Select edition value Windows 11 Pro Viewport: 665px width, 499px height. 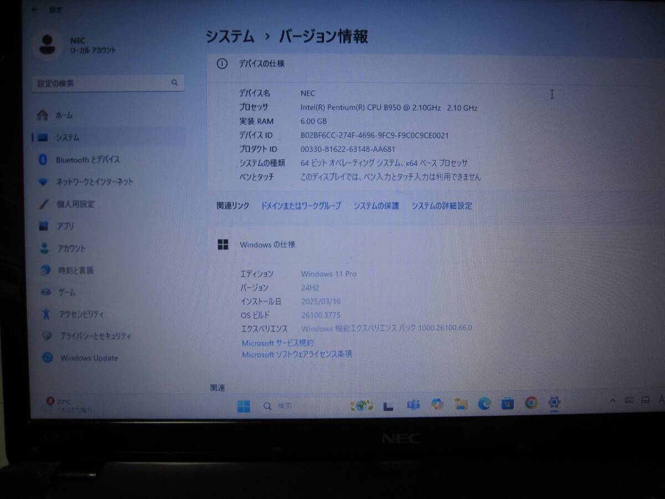coord(329,274)
